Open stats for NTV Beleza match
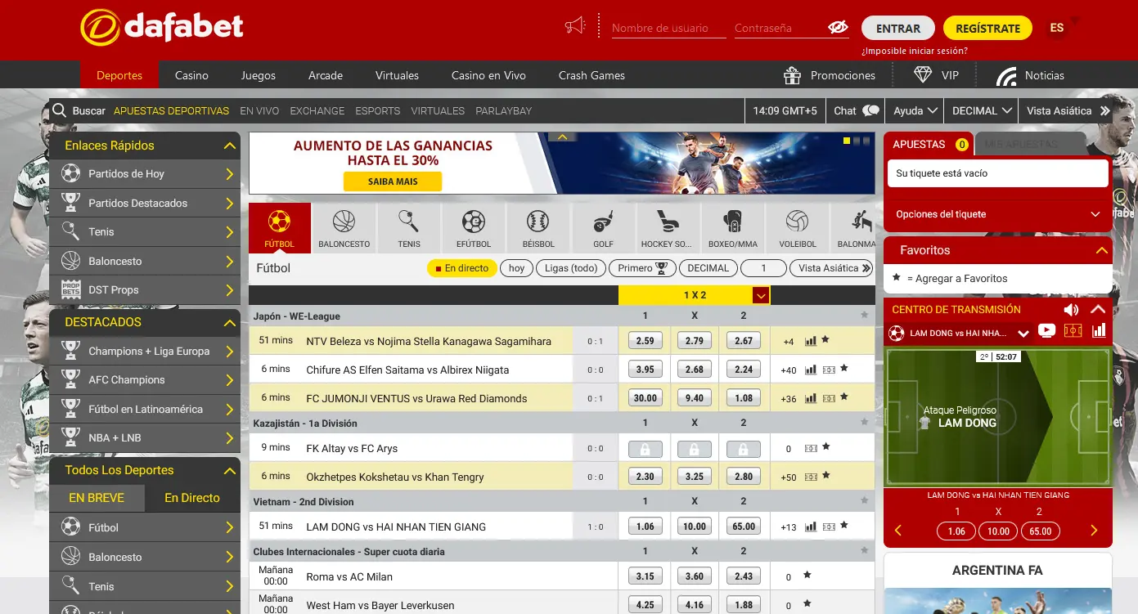 pos(811,341)
